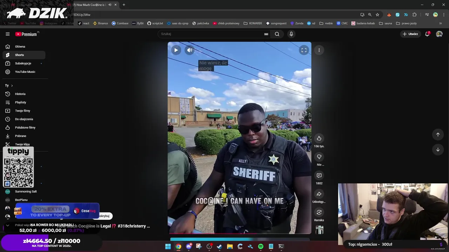
Task: Mute the Short's volume
Action: tap(189, 50)
